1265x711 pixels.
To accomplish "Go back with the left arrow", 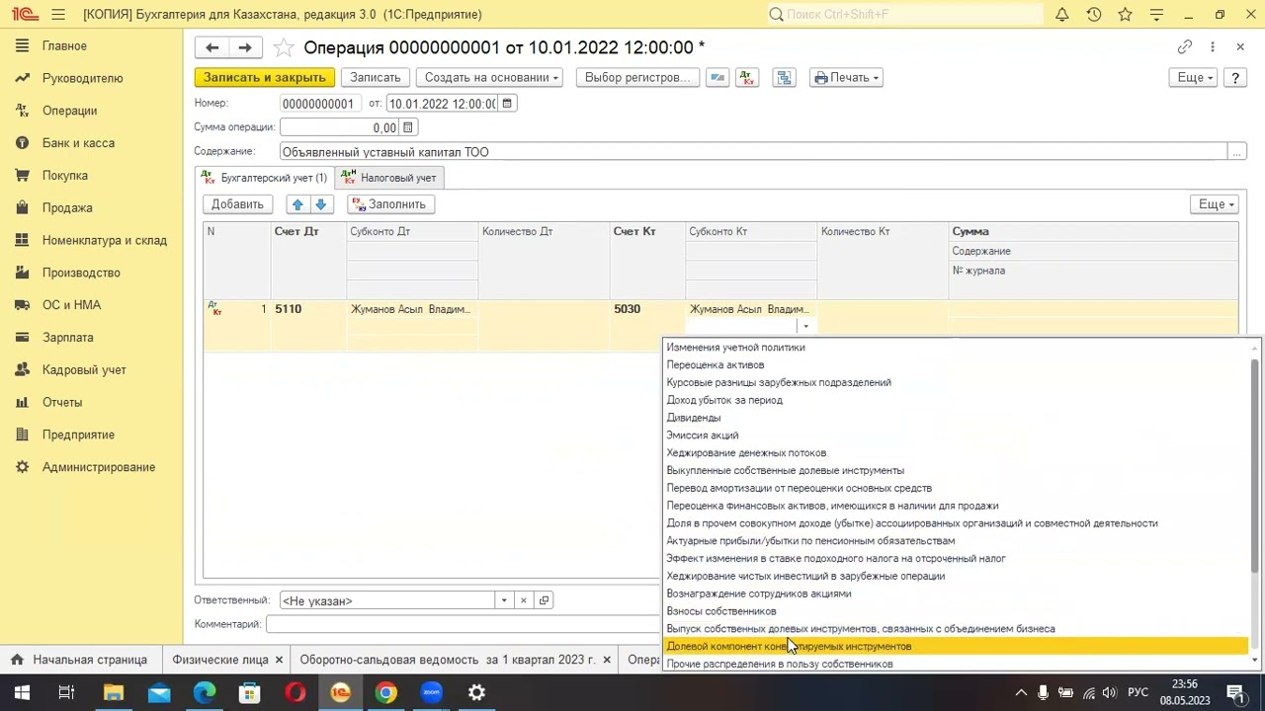I will click(x=211, y=47).
